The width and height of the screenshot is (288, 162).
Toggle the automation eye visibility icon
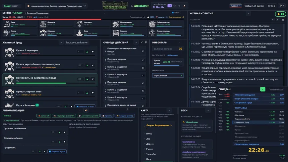86,110
